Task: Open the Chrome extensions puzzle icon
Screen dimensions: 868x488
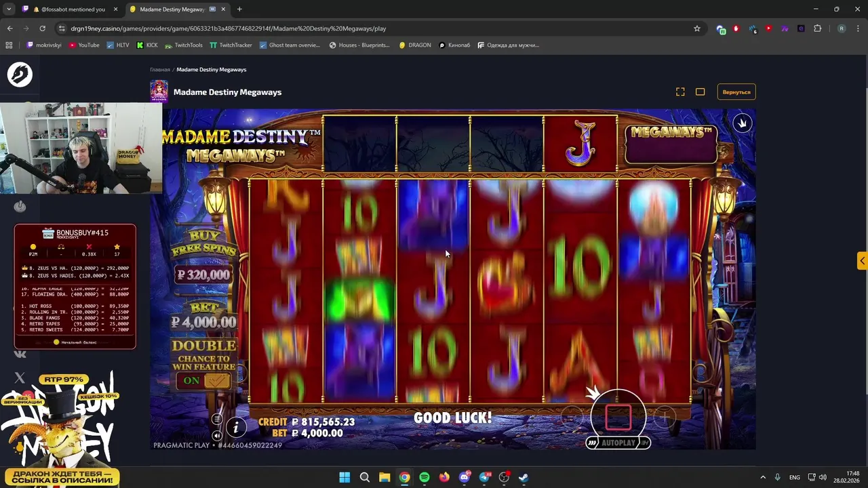Action: tap(817, 28)
